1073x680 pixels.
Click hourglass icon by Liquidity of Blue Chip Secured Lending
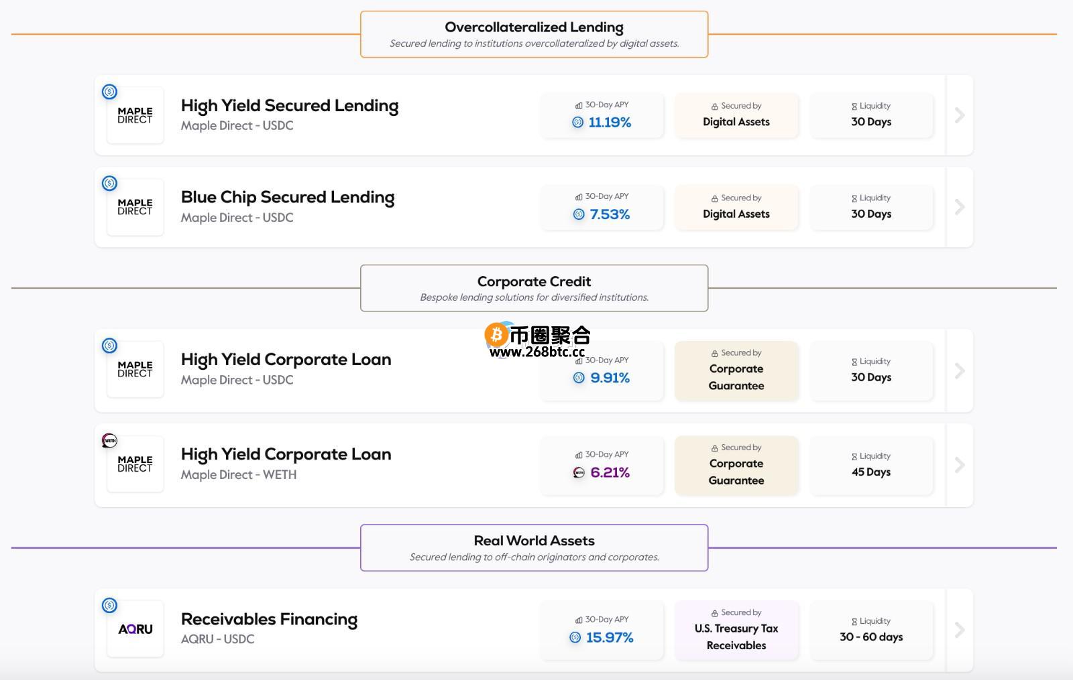pyautogui.click(x=854, y=198)
